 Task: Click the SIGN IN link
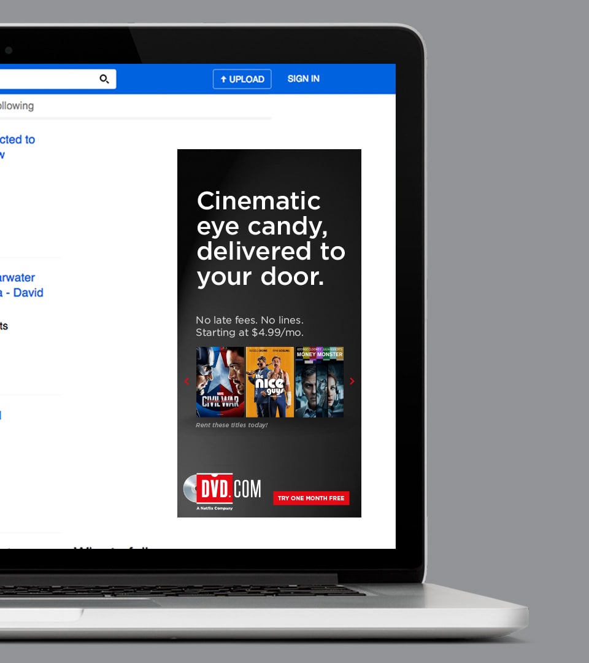[303, 79]
